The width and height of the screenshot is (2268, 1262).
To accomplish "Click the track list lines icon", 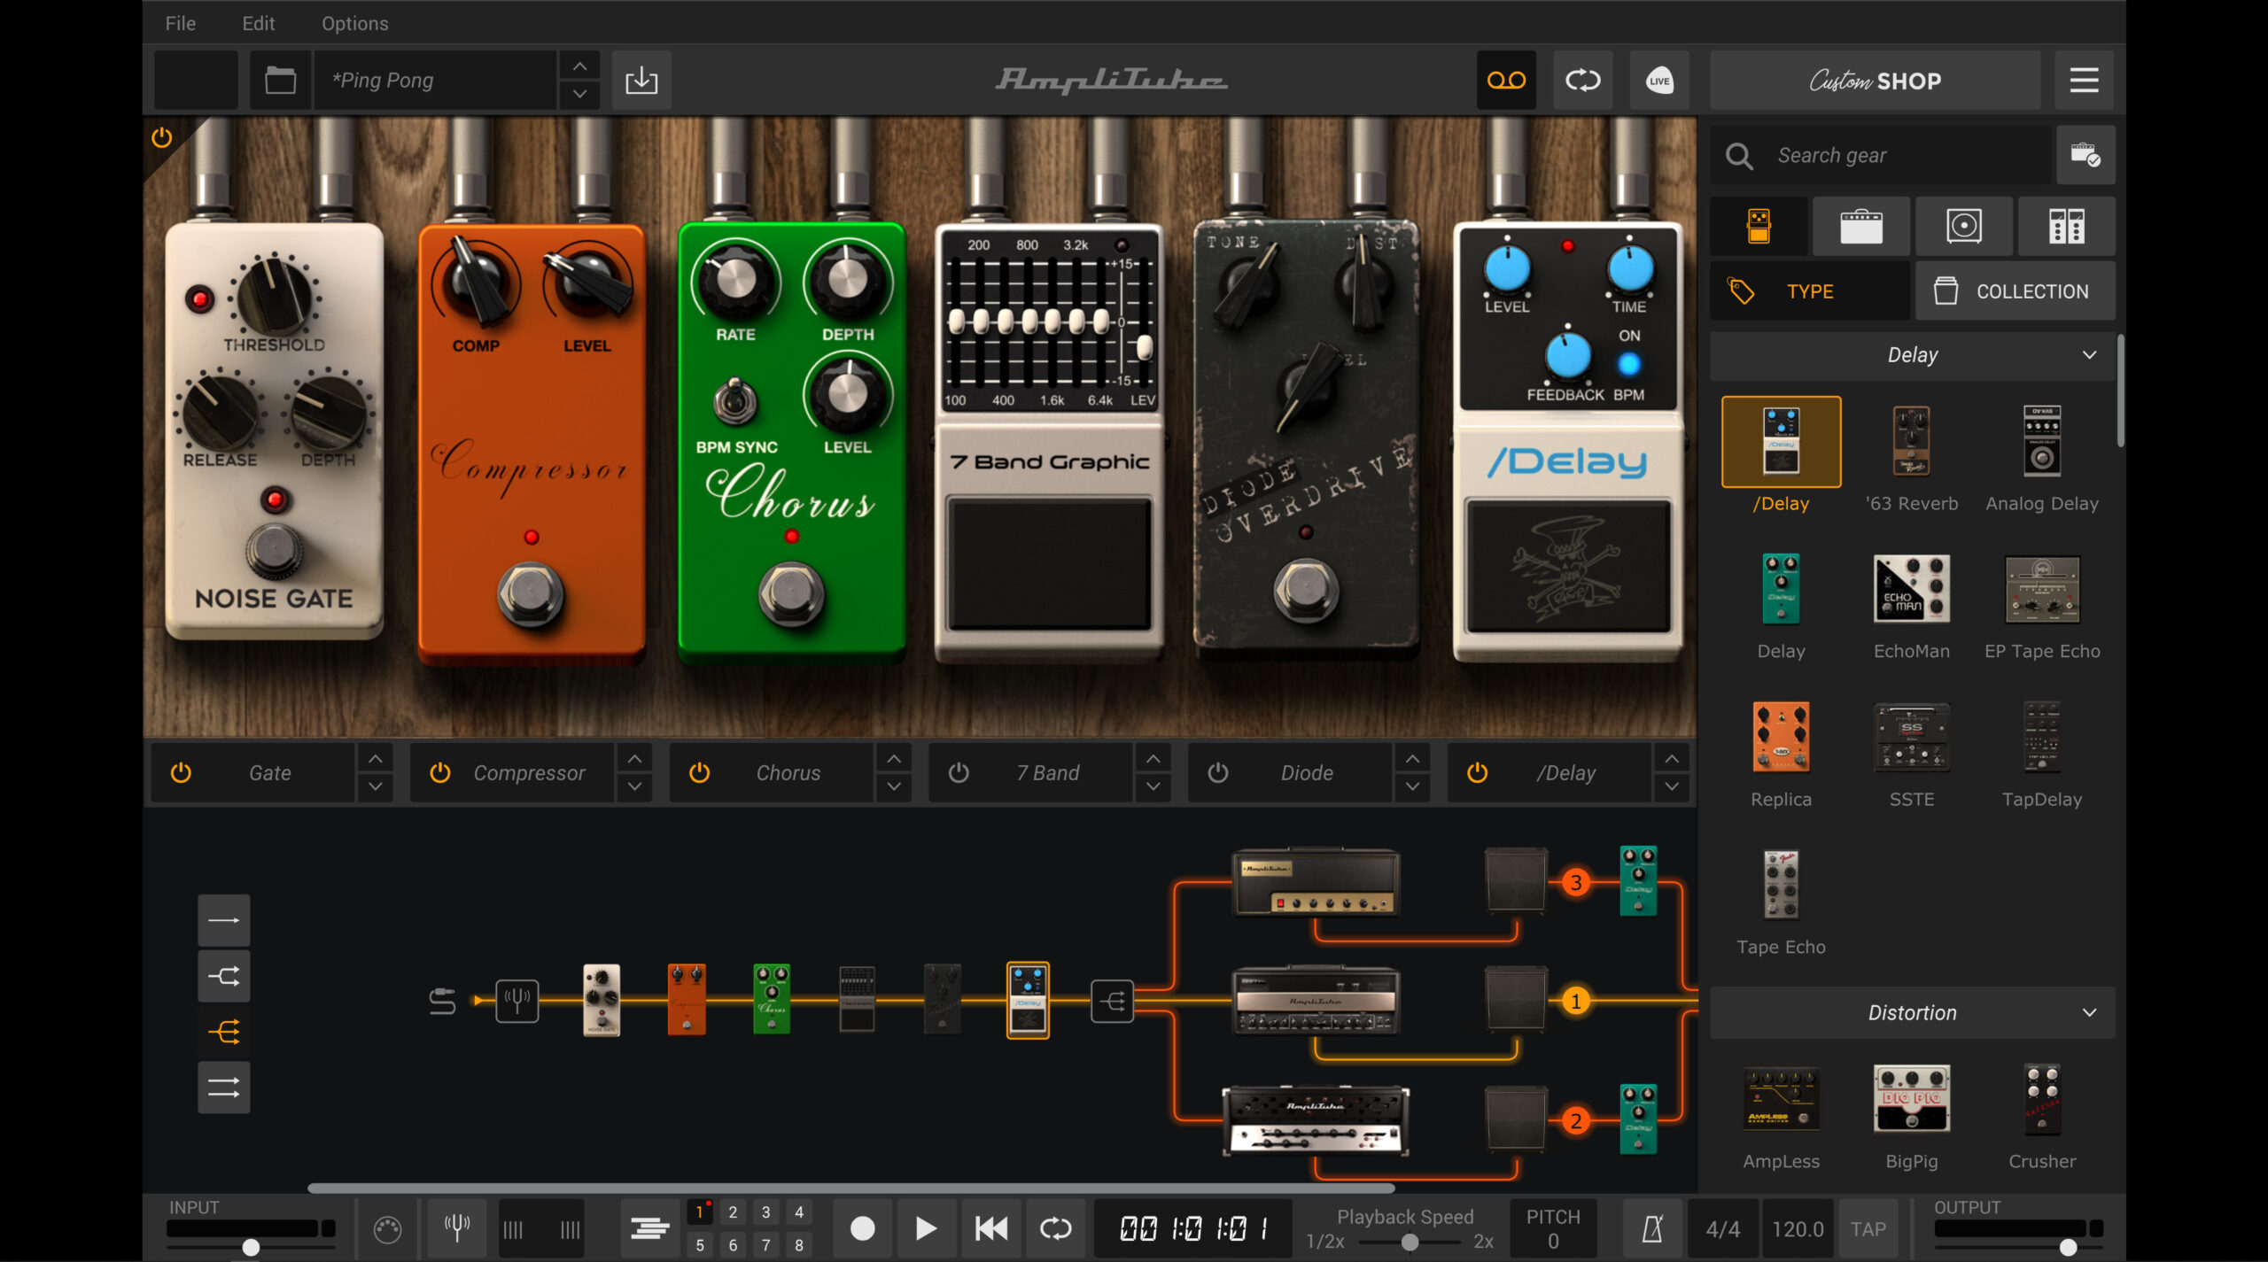I will tap(649, 1228).
